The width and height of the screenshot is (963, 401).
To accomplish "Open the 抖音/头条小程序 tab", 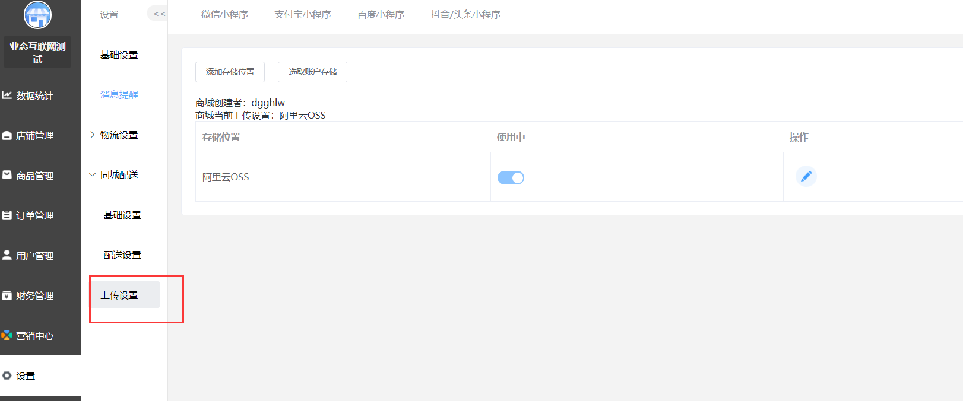I will [465, 14].
